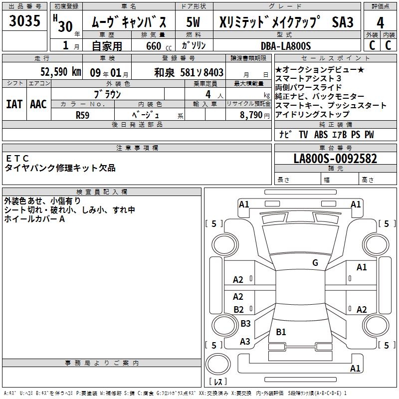Click color number R59
Image resolution: width=399 pixels, height=399 pixels.
83,115
